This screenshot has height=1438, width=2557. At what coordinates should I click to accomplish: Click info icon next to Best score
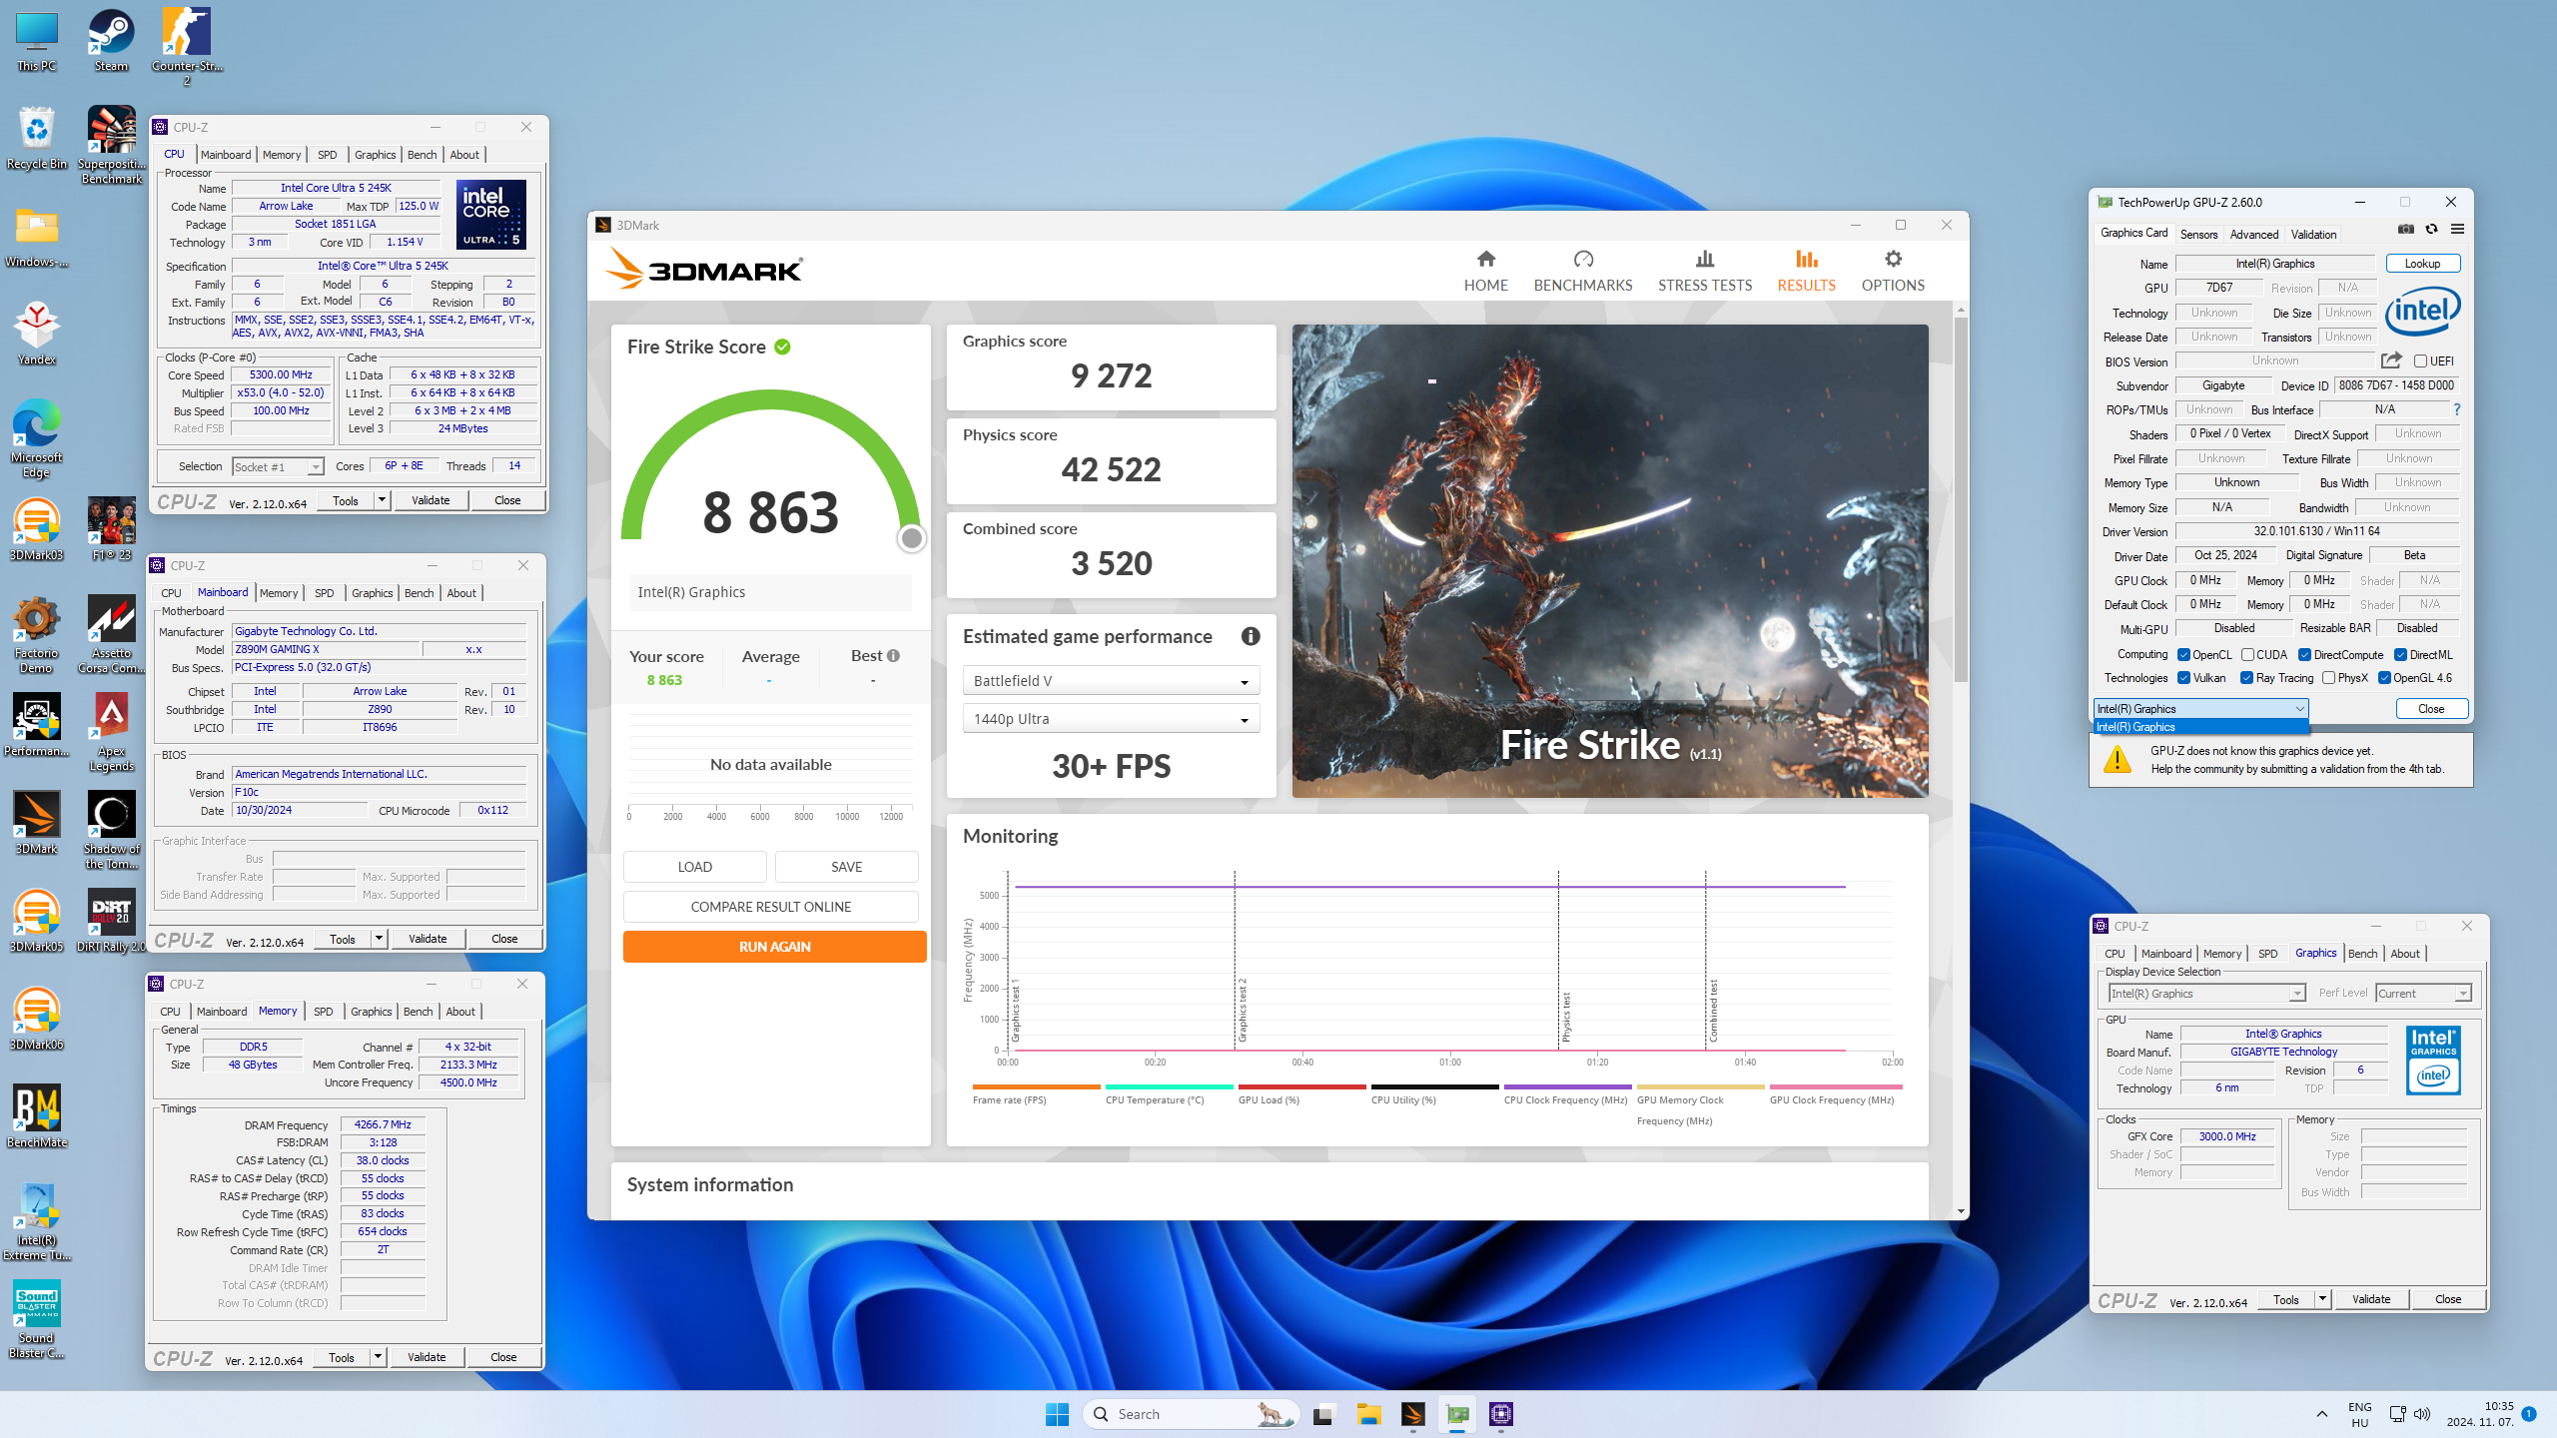click(x=893, y=655)
